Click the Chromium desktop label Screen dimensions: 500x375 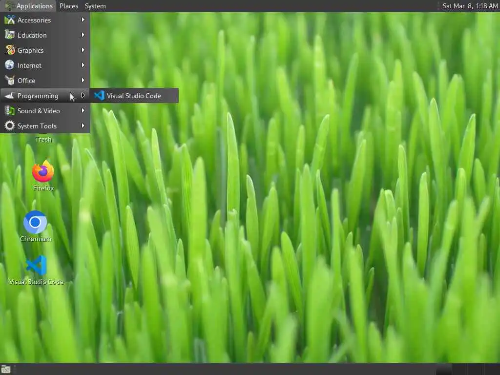(35, 239)
